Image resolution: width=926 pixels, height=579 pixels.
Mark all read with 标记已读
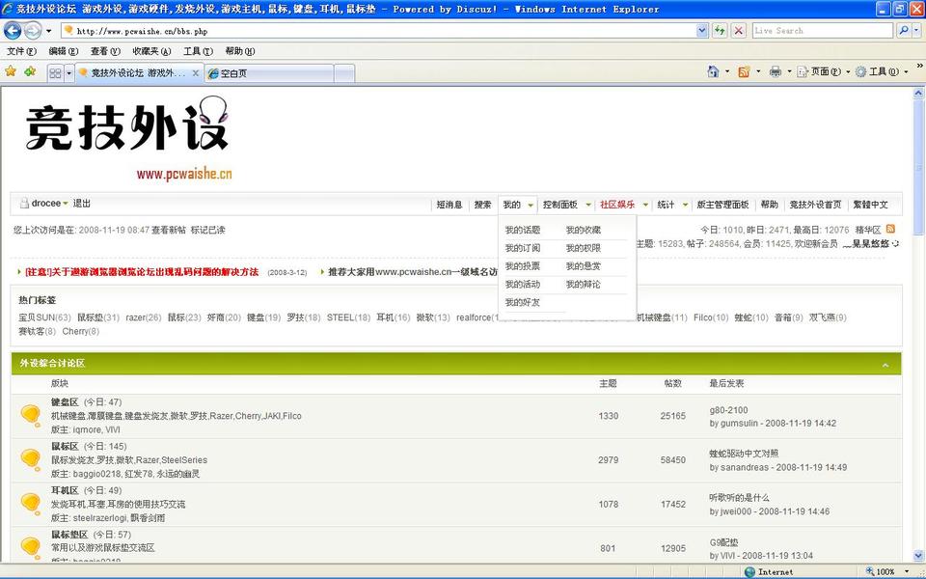click(208, 230)
